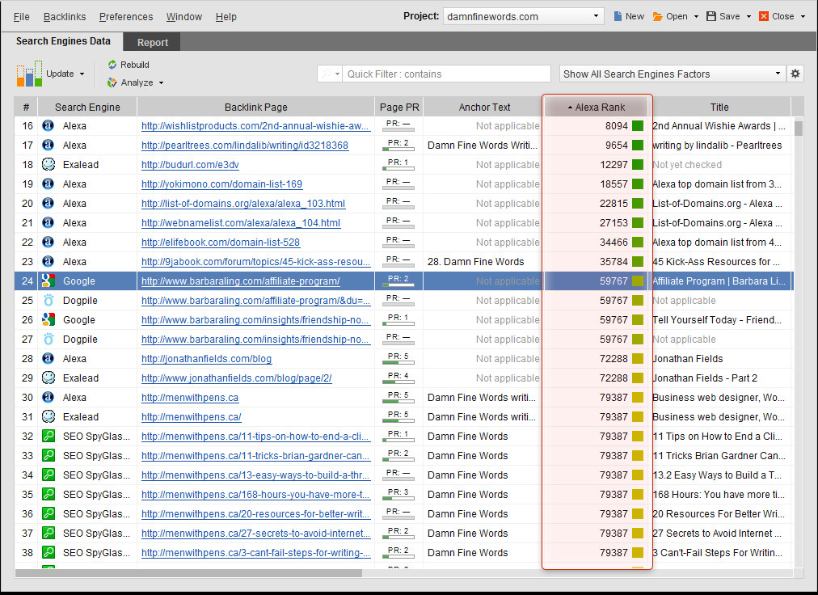The image size is (818, 595).
Task: Click the Exalead icon in row 29
Action: pyautogui.click(x=48, y=378)
